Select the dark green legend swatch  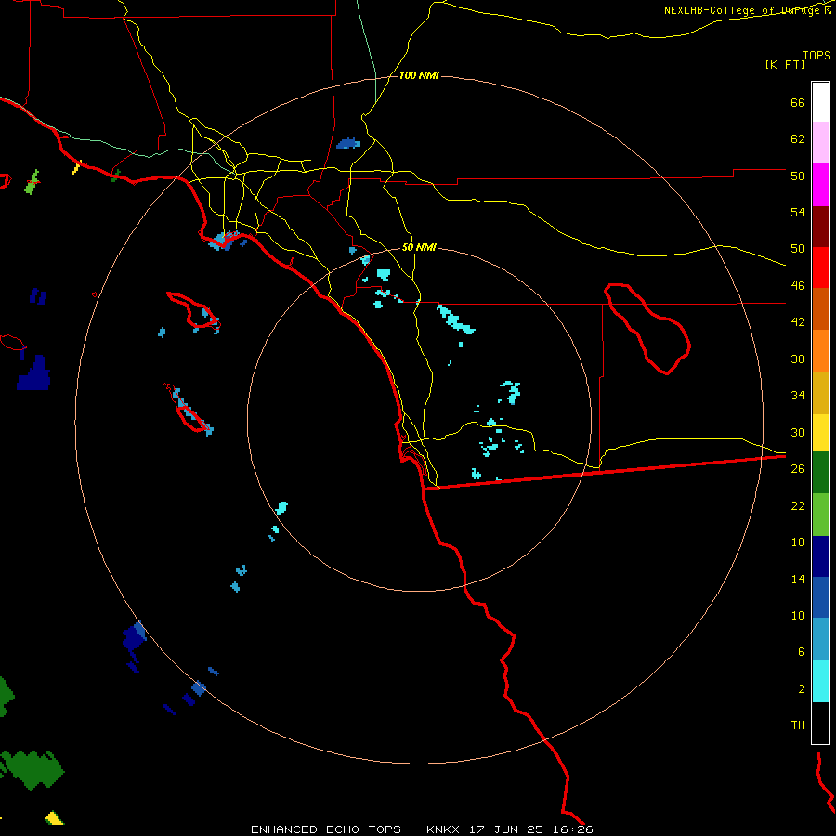(820, 473)
